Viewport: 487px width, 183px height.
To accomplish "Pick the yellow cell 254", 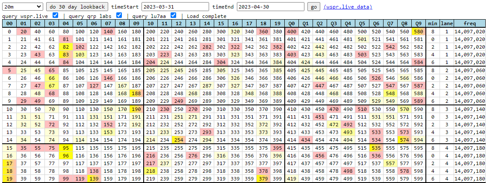I will pos(179,139).
